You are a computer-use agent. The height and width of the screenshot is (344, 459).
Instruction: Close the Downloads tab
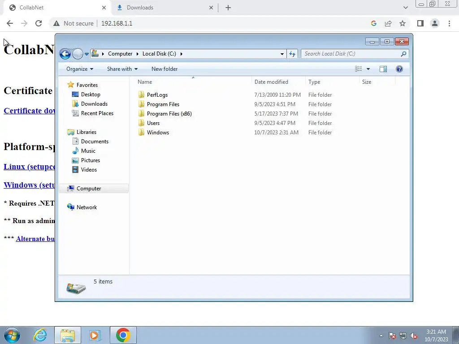coord(211,8)
